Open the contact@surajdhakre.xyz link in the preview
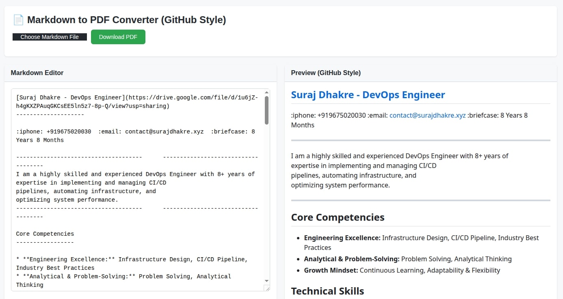The image size is (563, 299). [x=427, y=115]
